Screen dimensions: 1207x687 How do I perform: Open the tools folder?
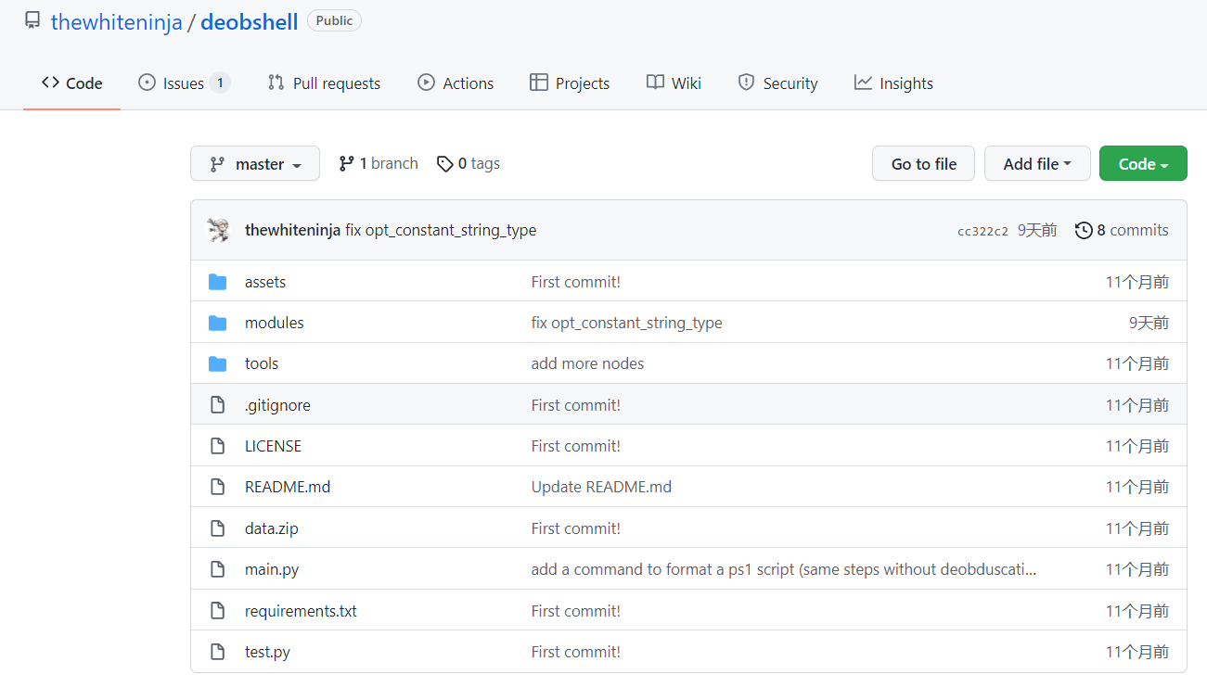pyautogui.click(x=262, y=363)
